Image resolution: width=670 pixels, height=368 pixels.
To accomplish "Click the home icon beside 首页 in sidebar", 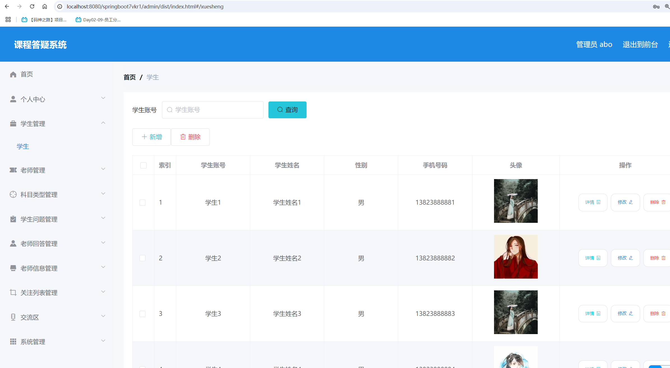I will 13,74.
